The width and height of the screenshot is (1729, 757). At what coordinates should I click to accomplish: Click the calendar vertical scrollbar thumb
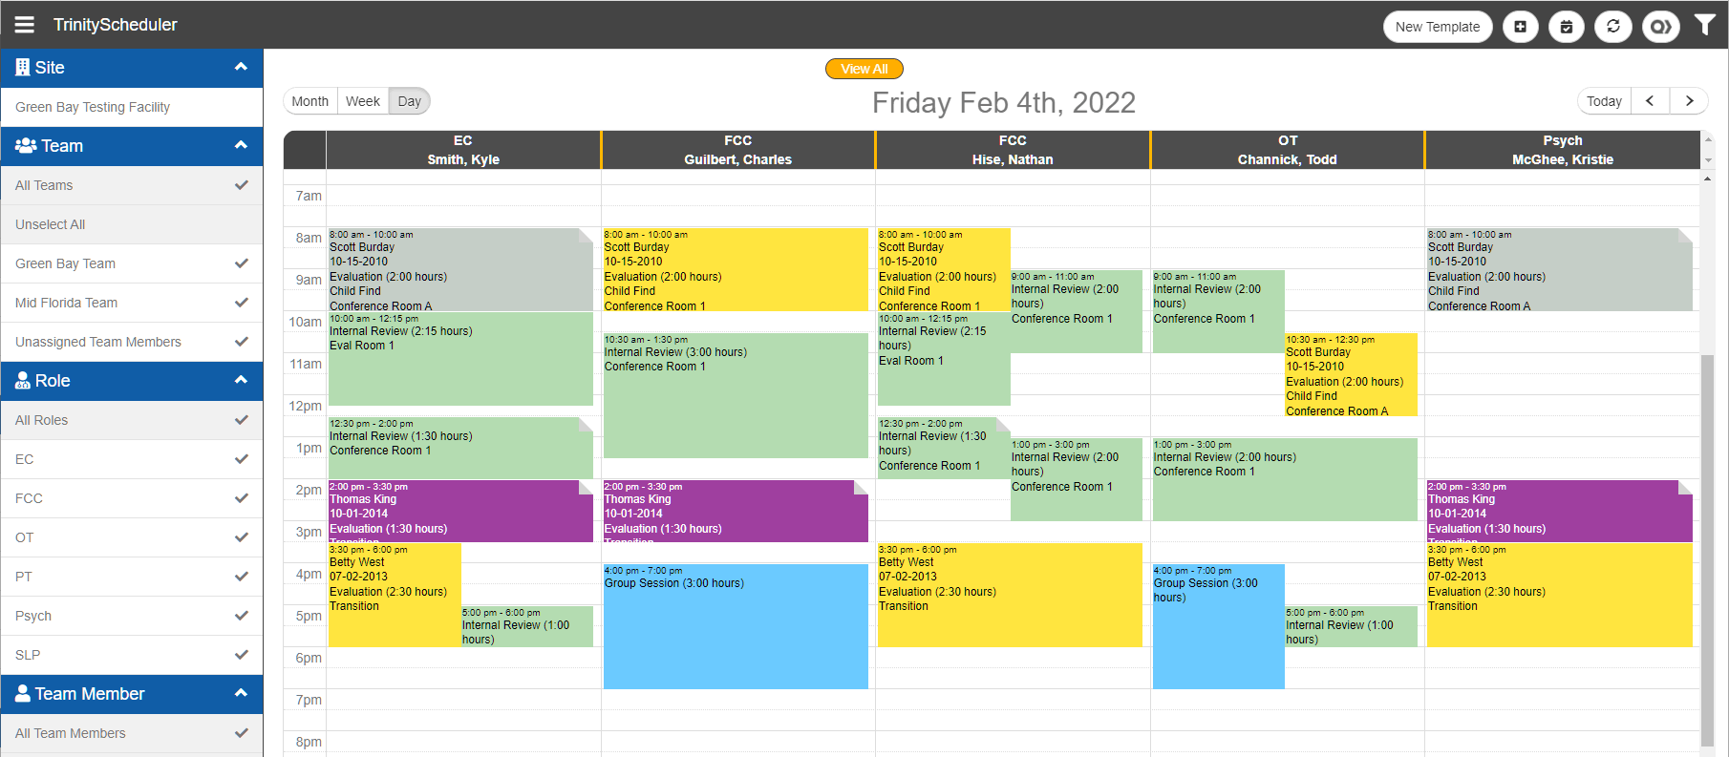[x=1707, y=549]
